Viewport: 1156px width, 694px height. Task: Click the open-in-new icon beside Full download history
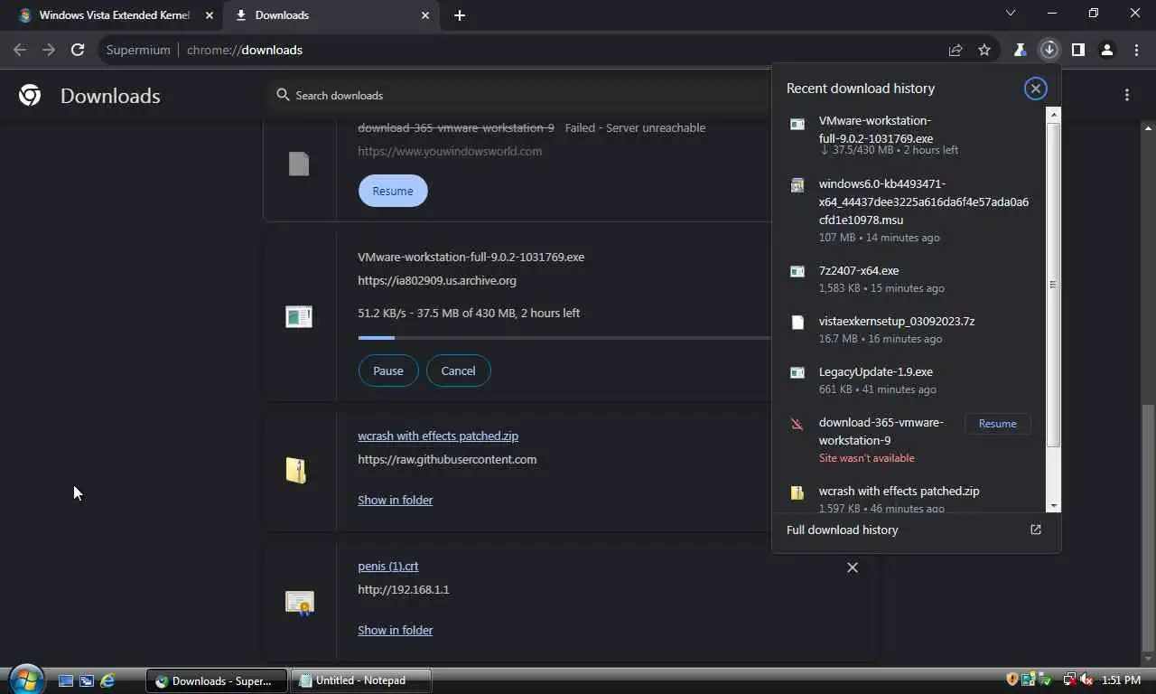[1036, 530]
